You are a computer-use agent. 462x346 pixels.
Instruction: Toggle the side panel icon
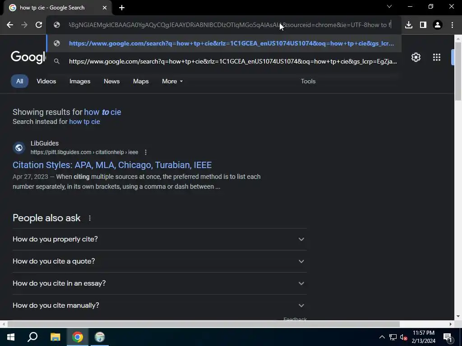click(423, 25)
